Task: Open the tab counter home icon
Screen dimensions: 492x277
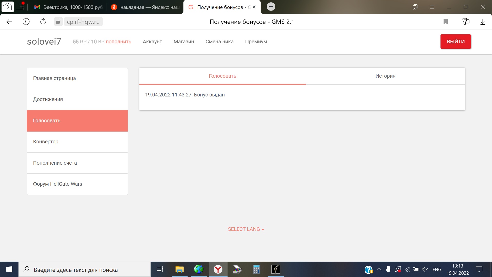Action: (x=8, y=7)
